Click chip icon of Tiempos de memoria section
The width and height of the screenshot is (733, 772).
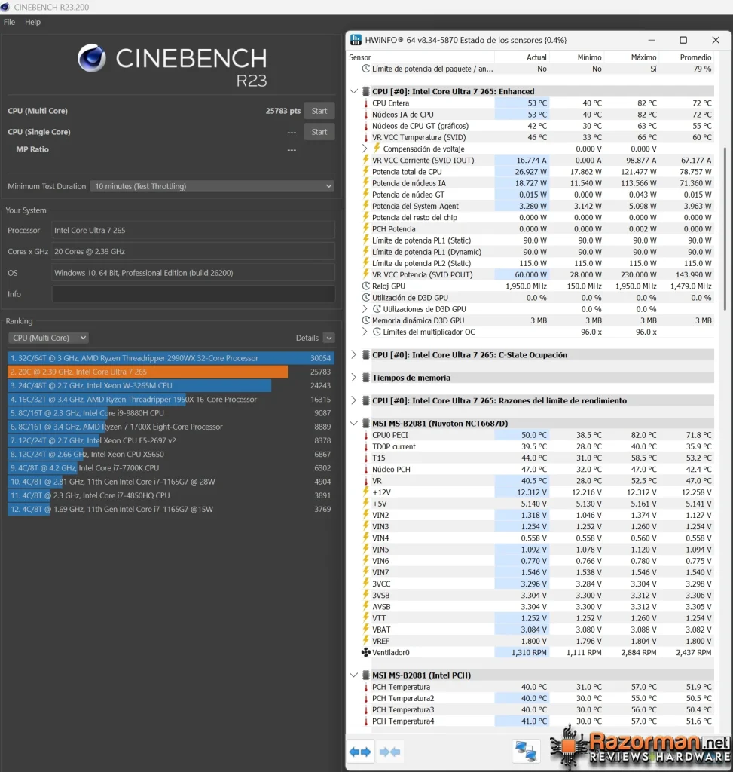click(366, 378)
